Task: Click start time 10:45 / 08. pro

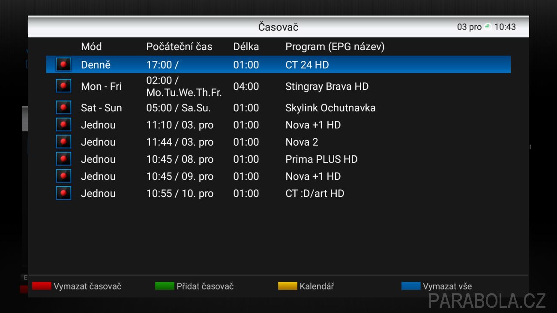Action: click(180, 159)
